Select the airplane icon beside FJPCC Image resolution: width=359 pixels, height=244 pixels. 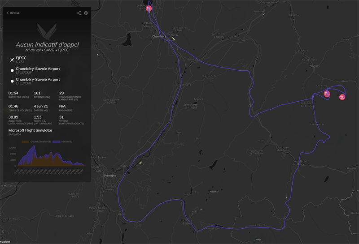[x=12, y=60]
